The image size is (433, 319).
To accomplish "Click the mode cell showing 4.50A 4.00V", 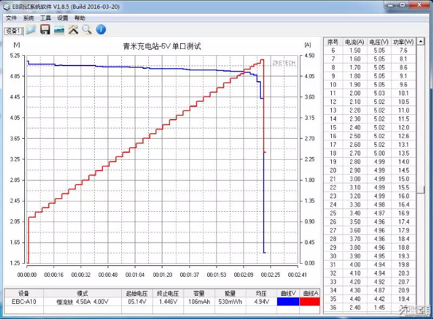I will 82,302.
